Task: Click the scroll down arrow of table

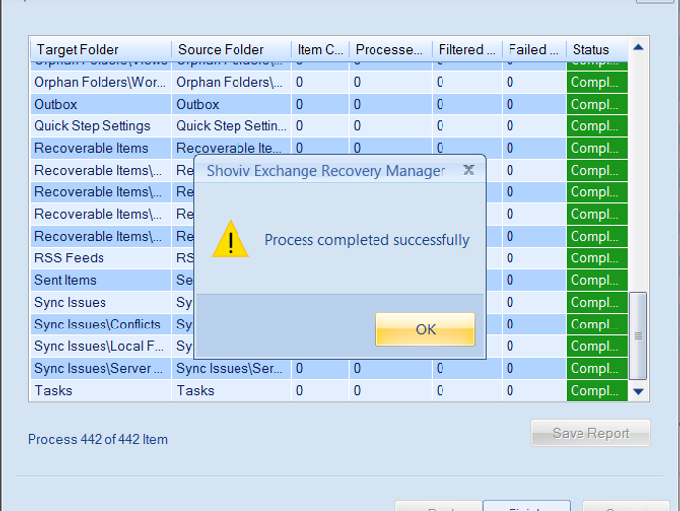Action: pos(638,392)
